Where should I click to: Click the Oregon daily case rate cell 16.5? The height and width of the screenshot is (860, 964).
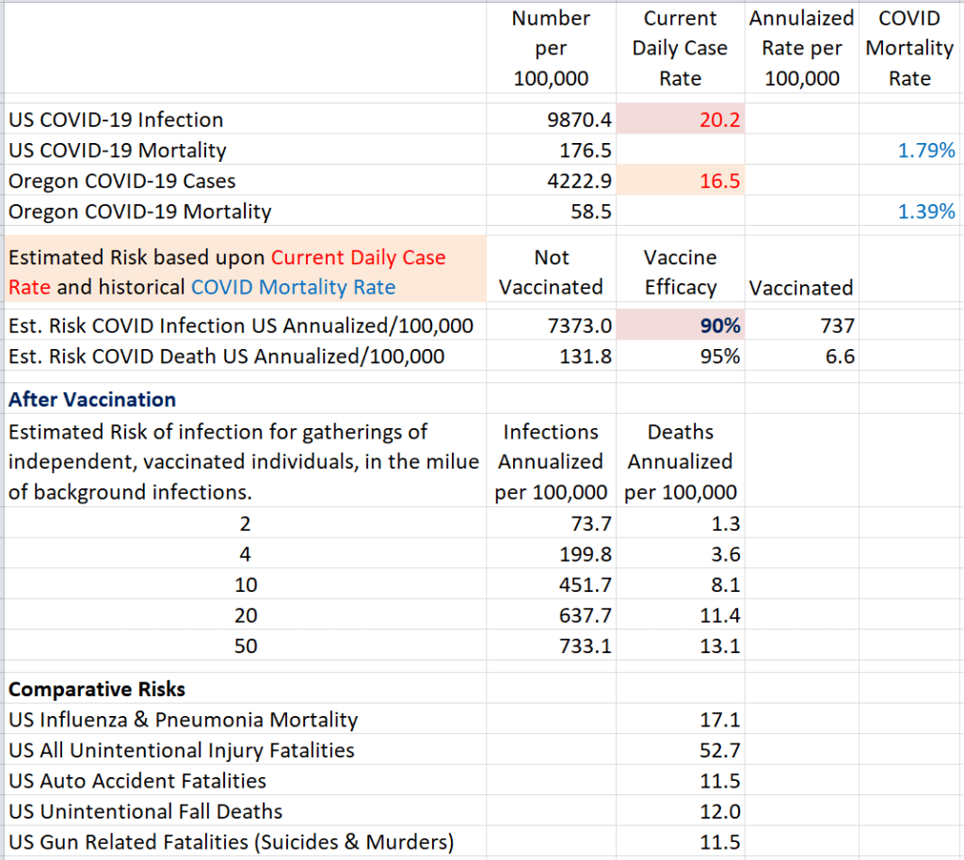tap(680, 181)
